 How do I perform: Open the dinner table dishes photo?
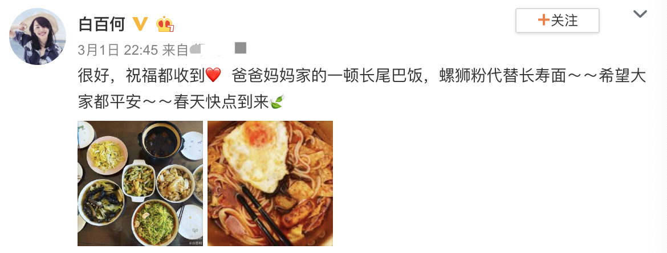[x=140, y=183]
